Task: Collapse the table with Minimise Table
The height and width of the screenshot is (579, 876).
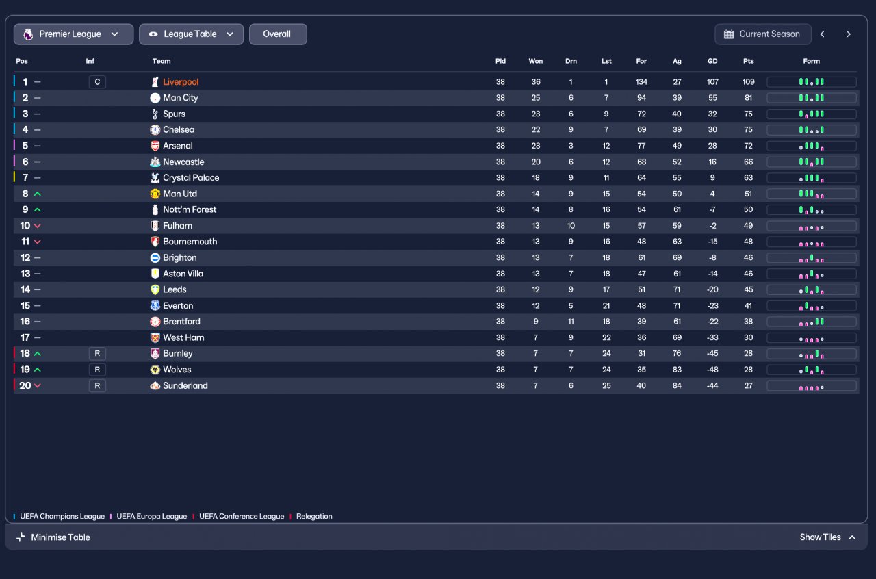Action: point(53,537)
